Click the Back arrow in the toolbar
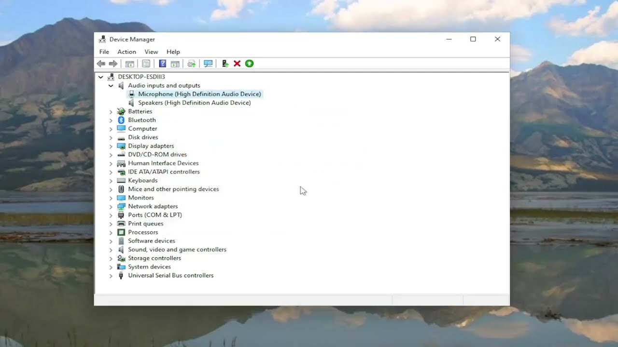The width and height of the screenshot is (618, 347). pos(101,64)
